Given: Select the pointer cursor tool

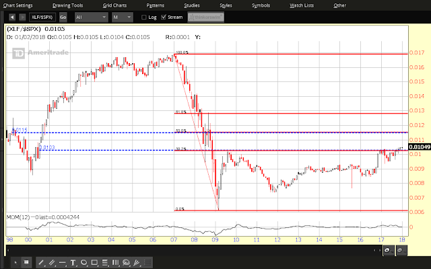Looking at the screenshot, I should pos(15,262).
